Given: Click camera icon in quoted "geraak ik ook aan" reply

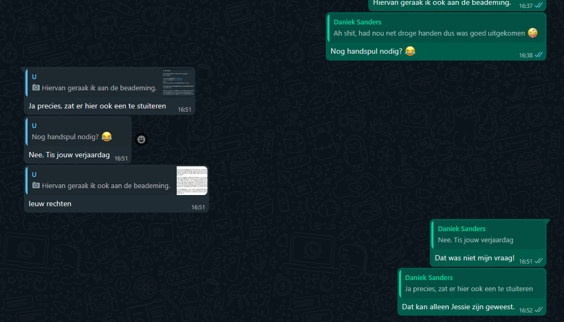Looking at the screenshot, I should click(36, 185).
